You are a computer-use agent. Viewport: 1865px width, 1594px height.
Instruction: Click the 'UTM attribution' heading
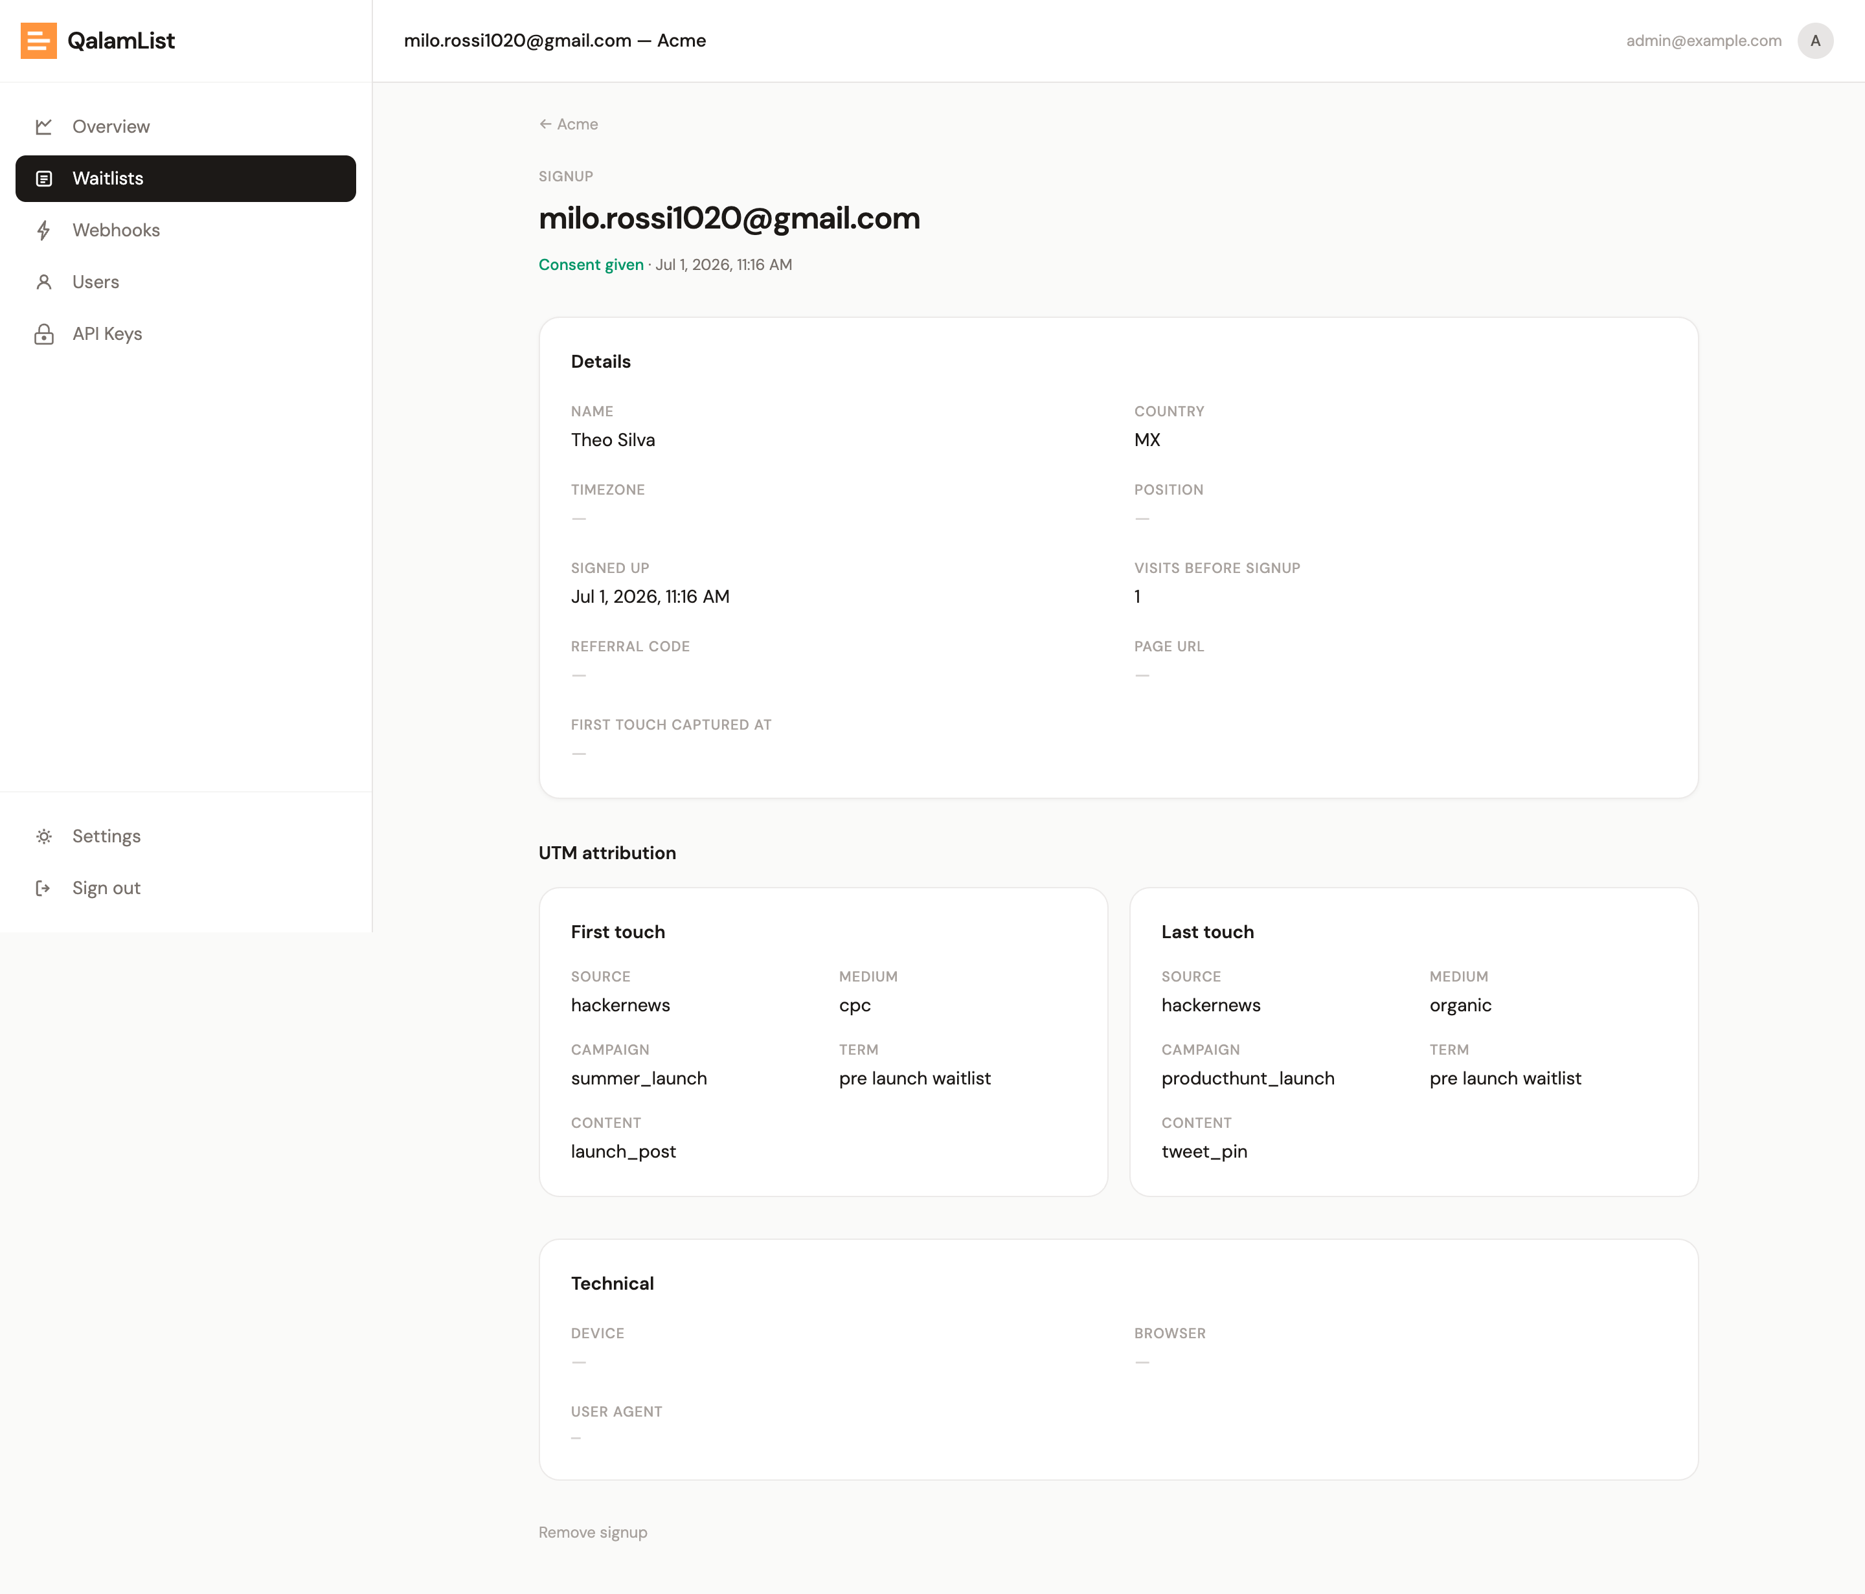(607, 853)
